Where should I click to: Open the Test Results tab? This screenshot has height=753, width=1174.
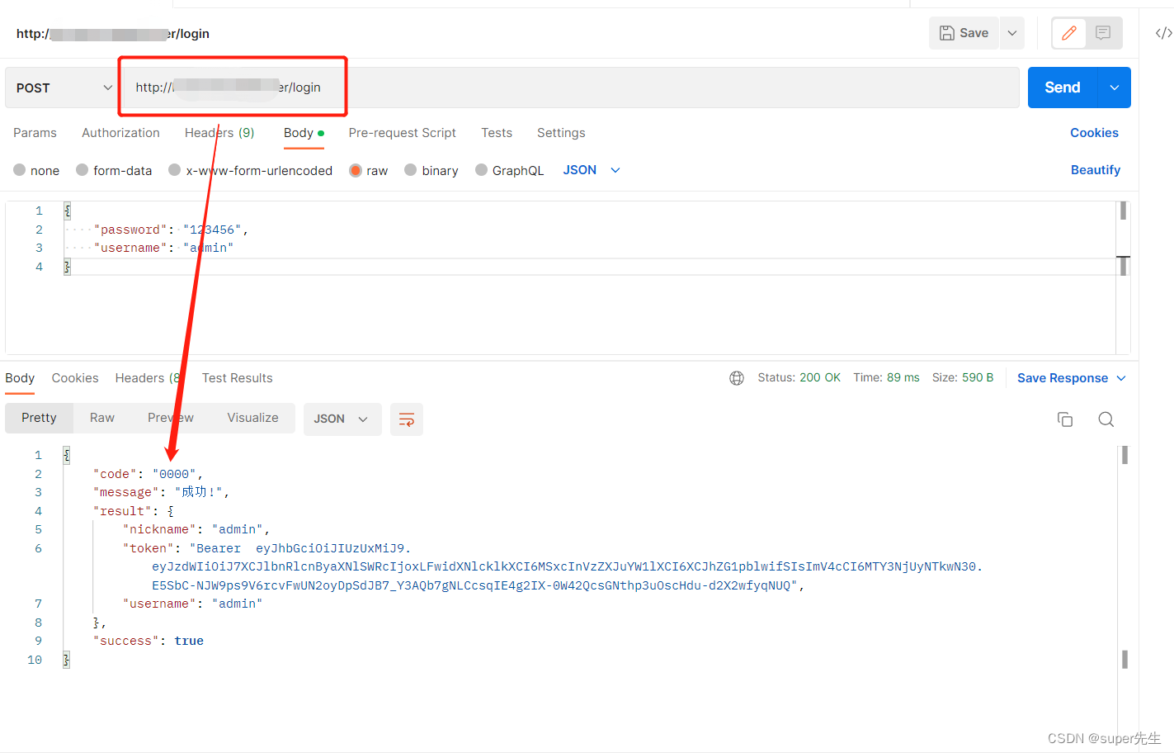coord(238,378)
